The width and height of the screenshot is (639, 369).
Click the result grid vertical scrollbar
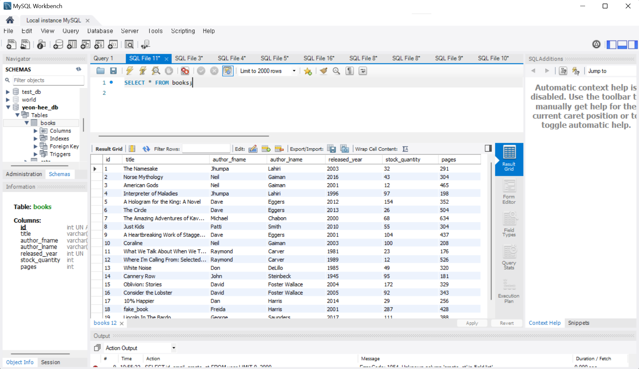491,231
